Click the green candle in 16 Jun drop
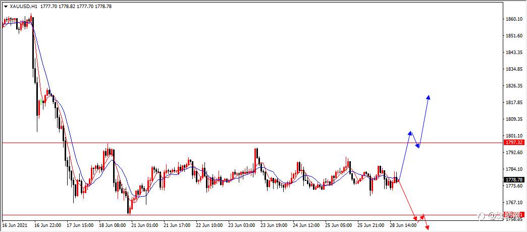527x232 pixels. (x=41, y=102)
